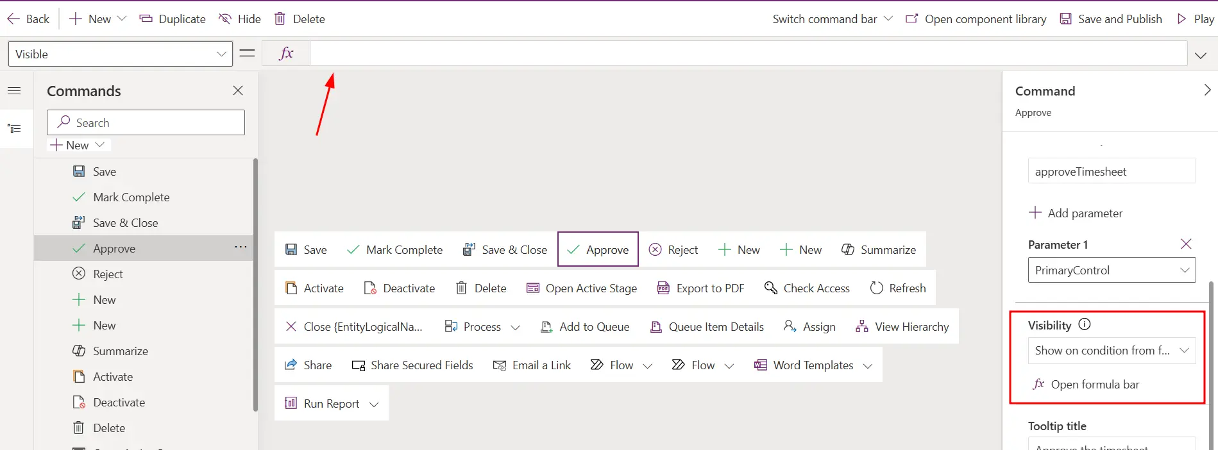Screen dimensions: 1218x450
Task: Toggle the hamburger navigation menu
Action: [14, 90]
